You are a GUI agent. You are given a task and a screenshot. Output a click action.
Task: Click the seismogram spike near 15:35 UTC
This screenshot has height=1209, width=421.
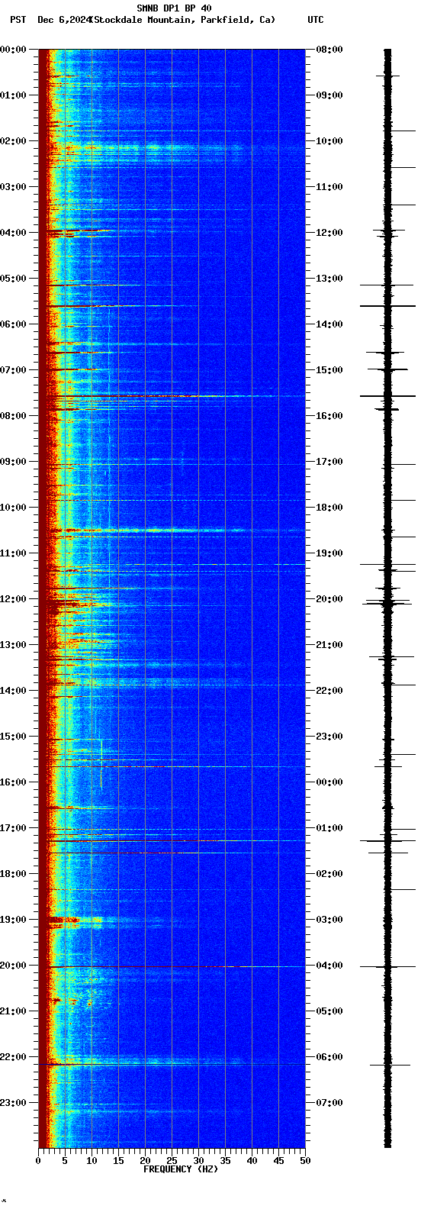click(387, 396)
